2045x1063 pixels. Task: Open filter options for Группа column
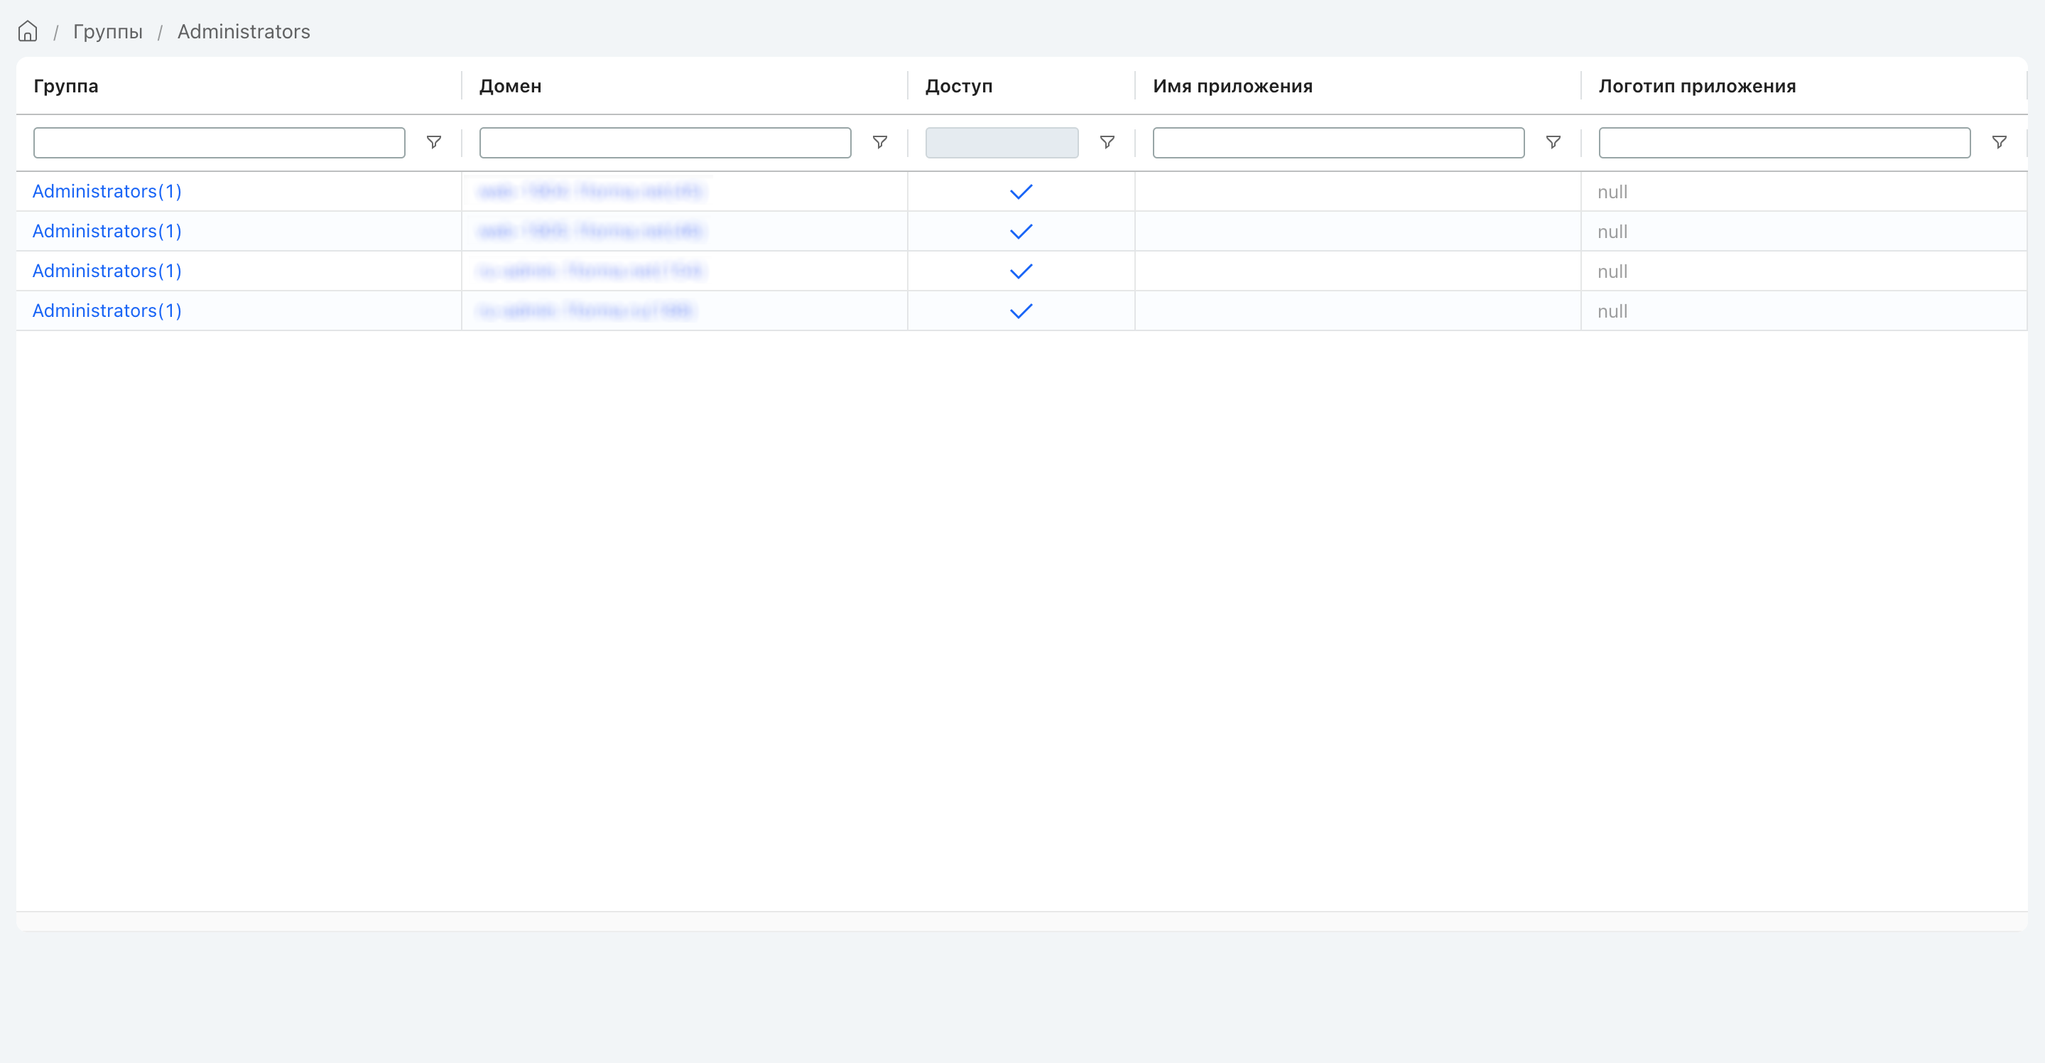point(433,142)
